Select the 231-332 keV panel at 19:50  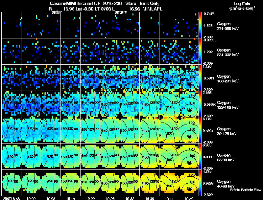point(189,51)
